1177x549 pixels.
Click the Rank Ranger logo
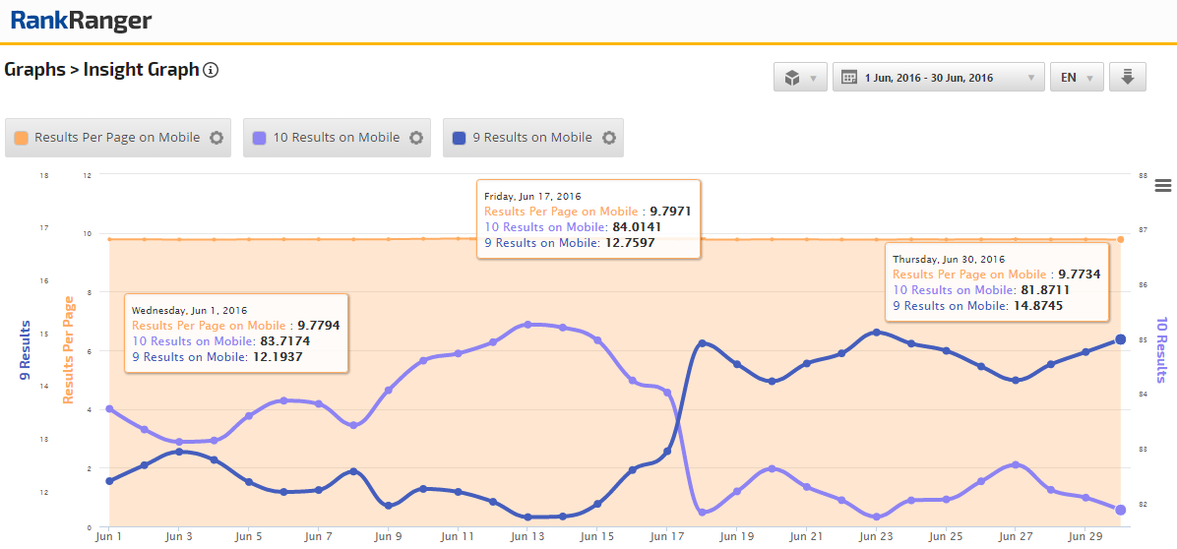tap(81, 20)
